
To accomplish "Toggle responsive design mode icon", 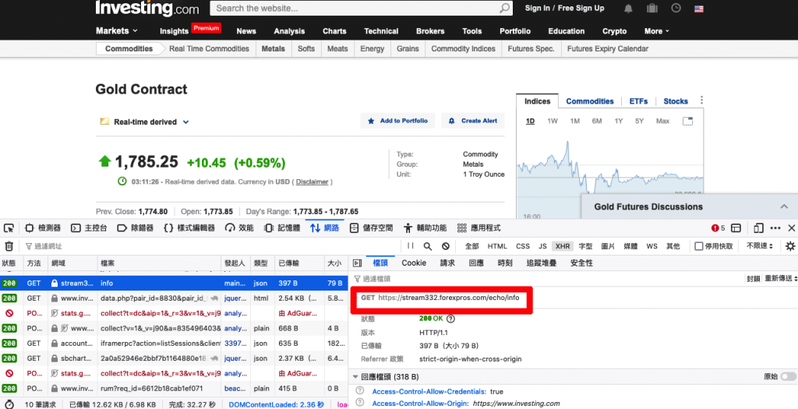I will 759,228.
